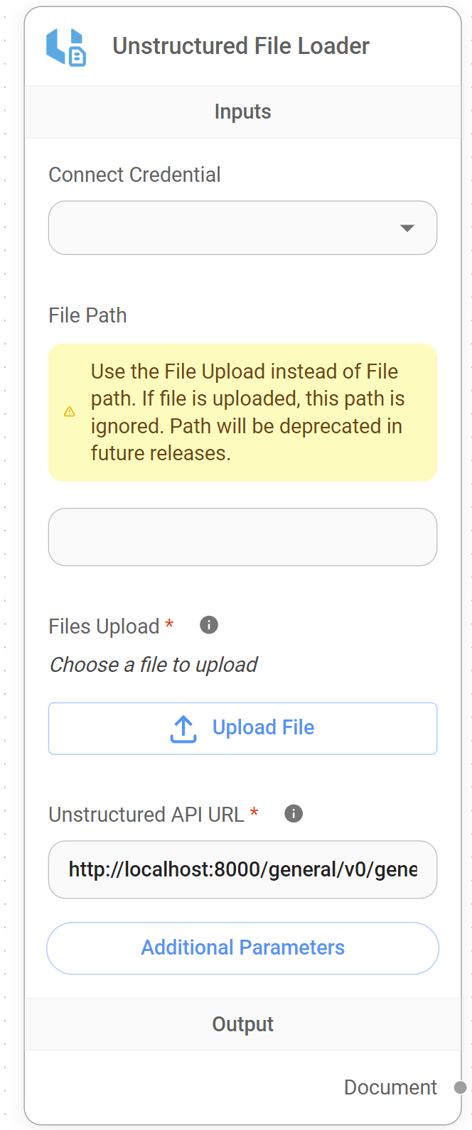Click the warning triangle in the yellow notice
The width and height of the screenshot is (472, 1130).
69,412
